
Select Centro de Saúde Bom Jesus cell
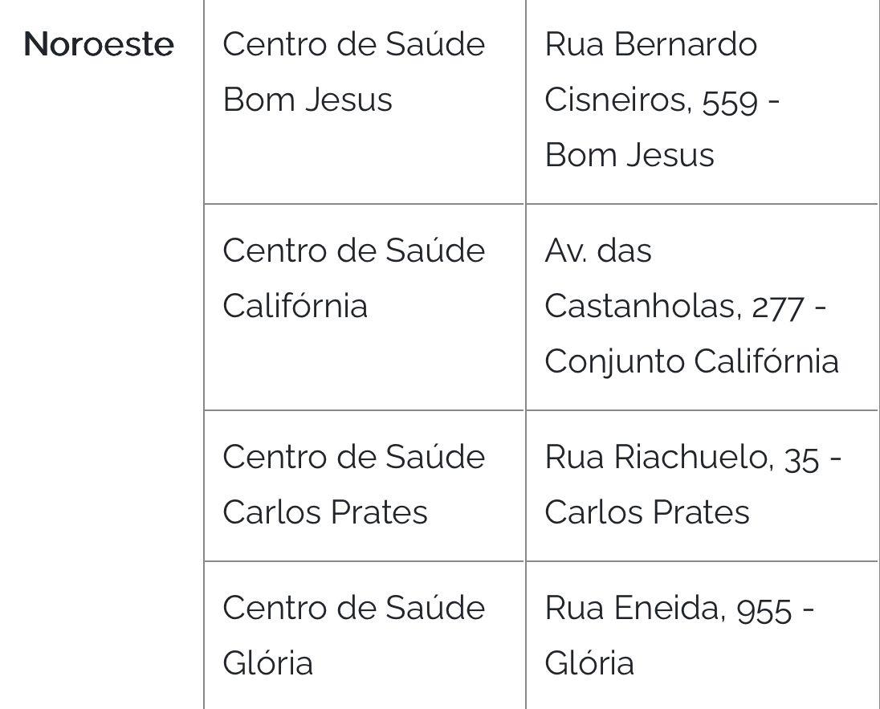365,102
